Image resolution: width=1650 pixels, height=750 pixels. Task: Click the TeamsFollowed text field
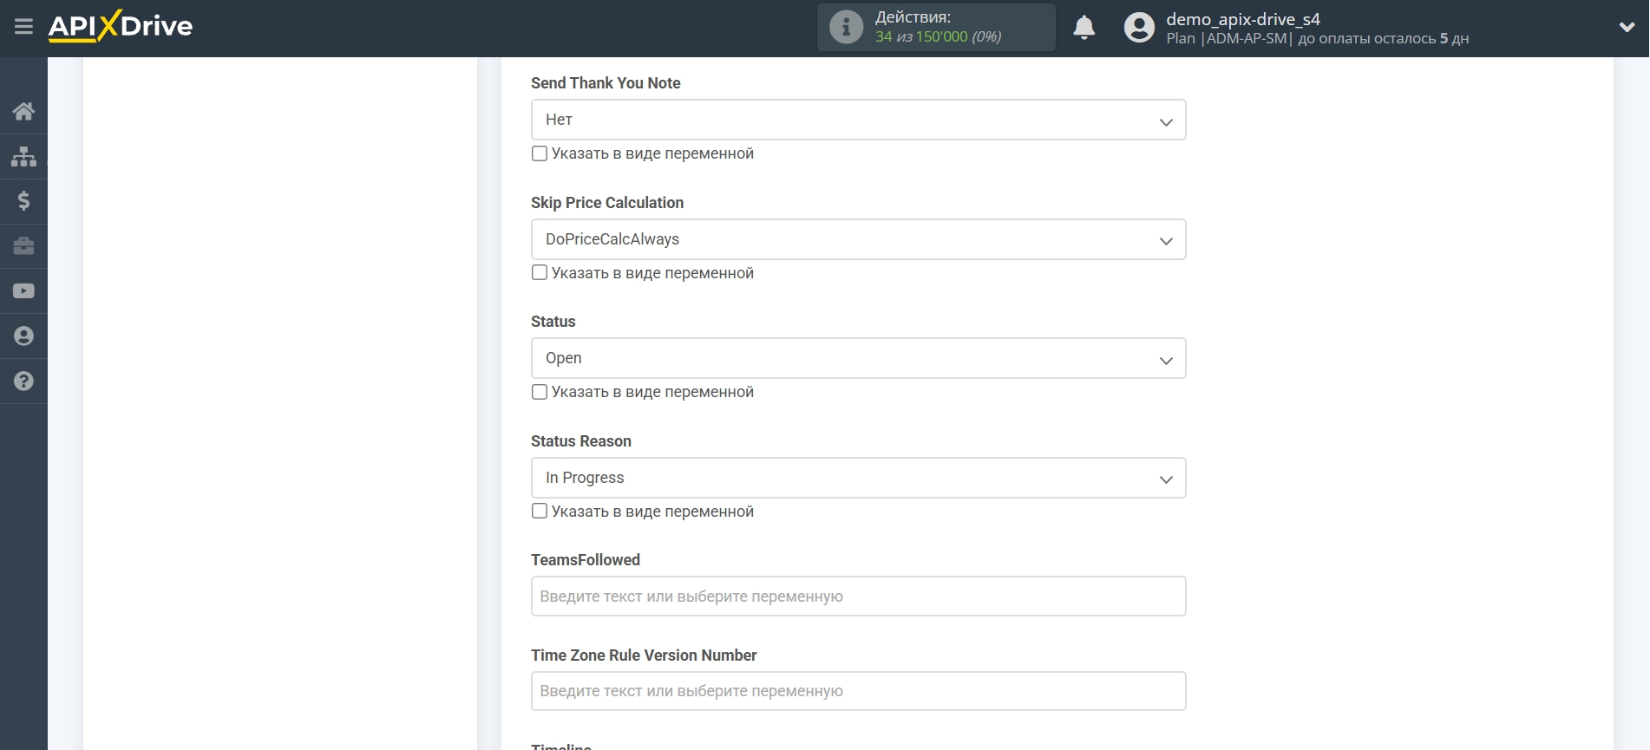coord(858,597)
